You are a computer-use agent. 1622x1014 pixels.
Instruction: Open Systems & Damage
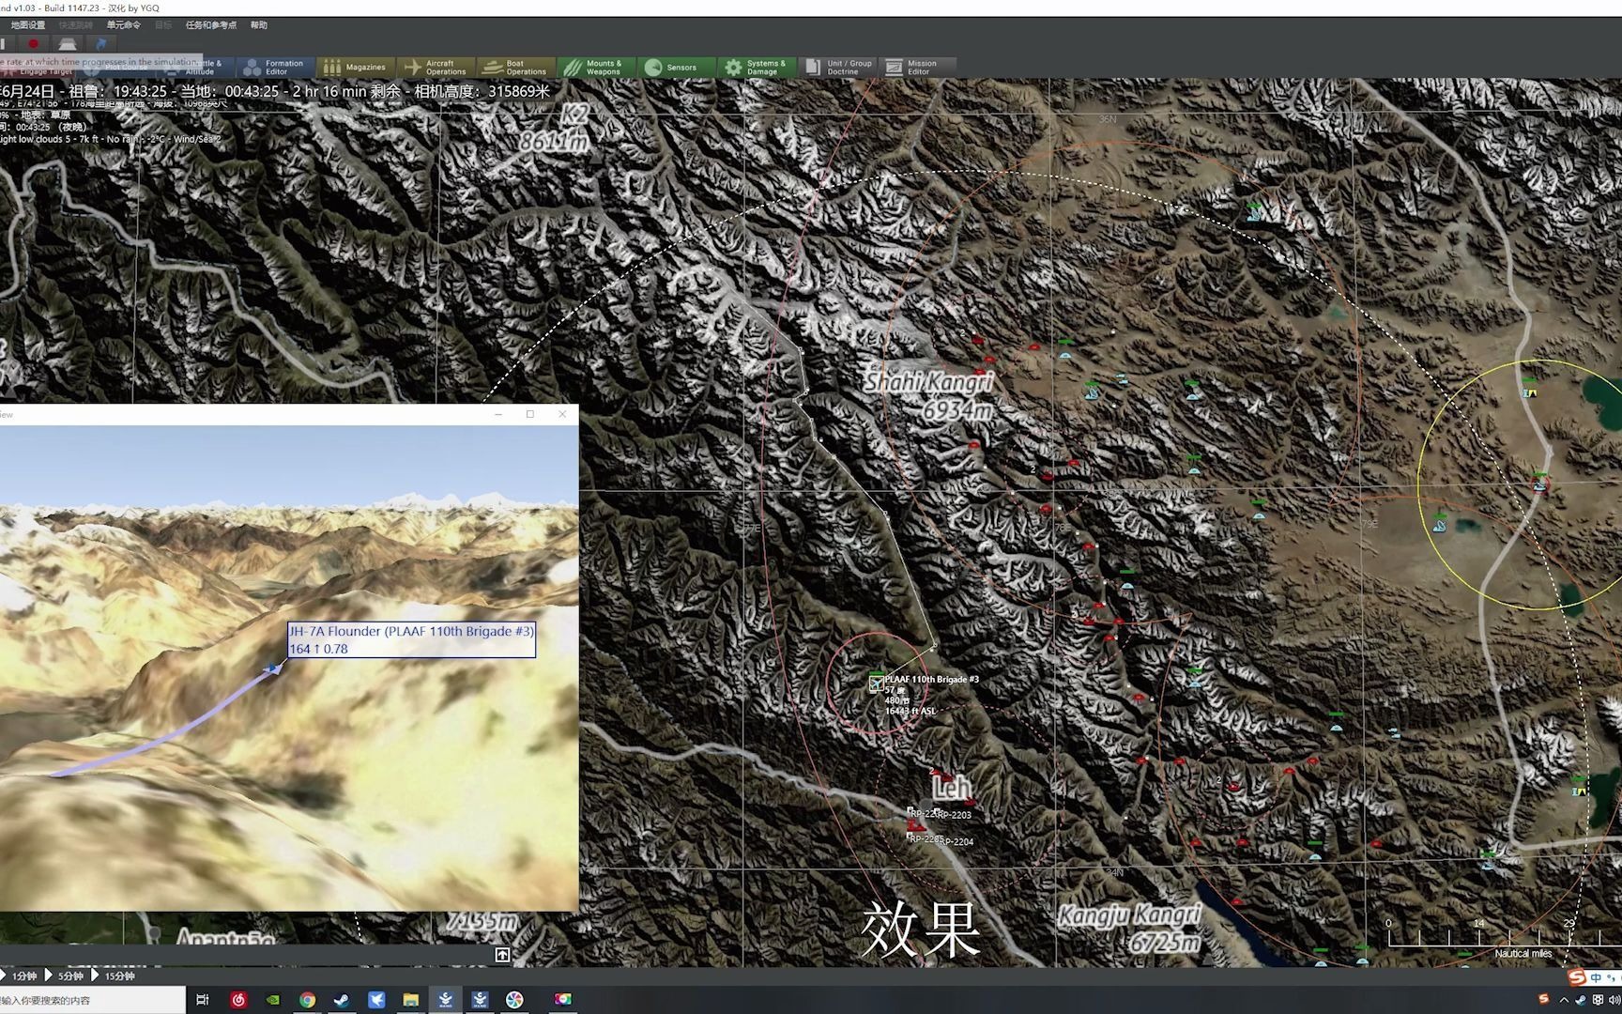tap(757, 68)
